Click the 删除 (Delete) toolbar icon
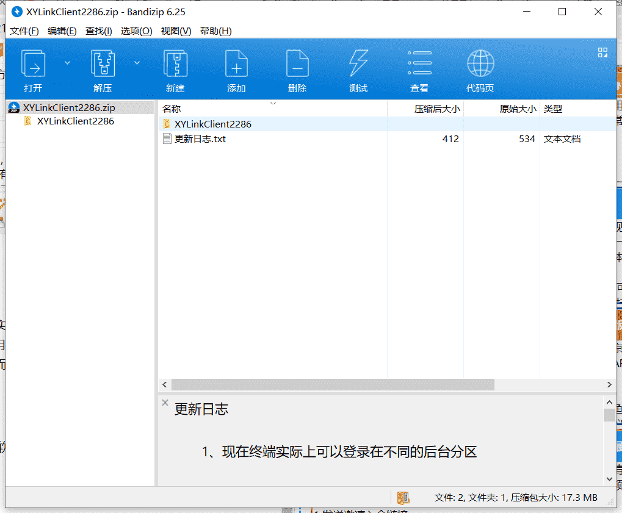This screenshot has height=513, width=622. (297, 63)
